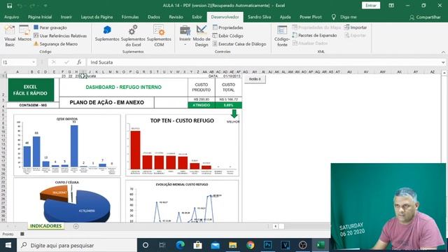Viewport: 448px width, 252px height.
Task: Open Suplementos do Excel dialog
Action: coord(133,36)
